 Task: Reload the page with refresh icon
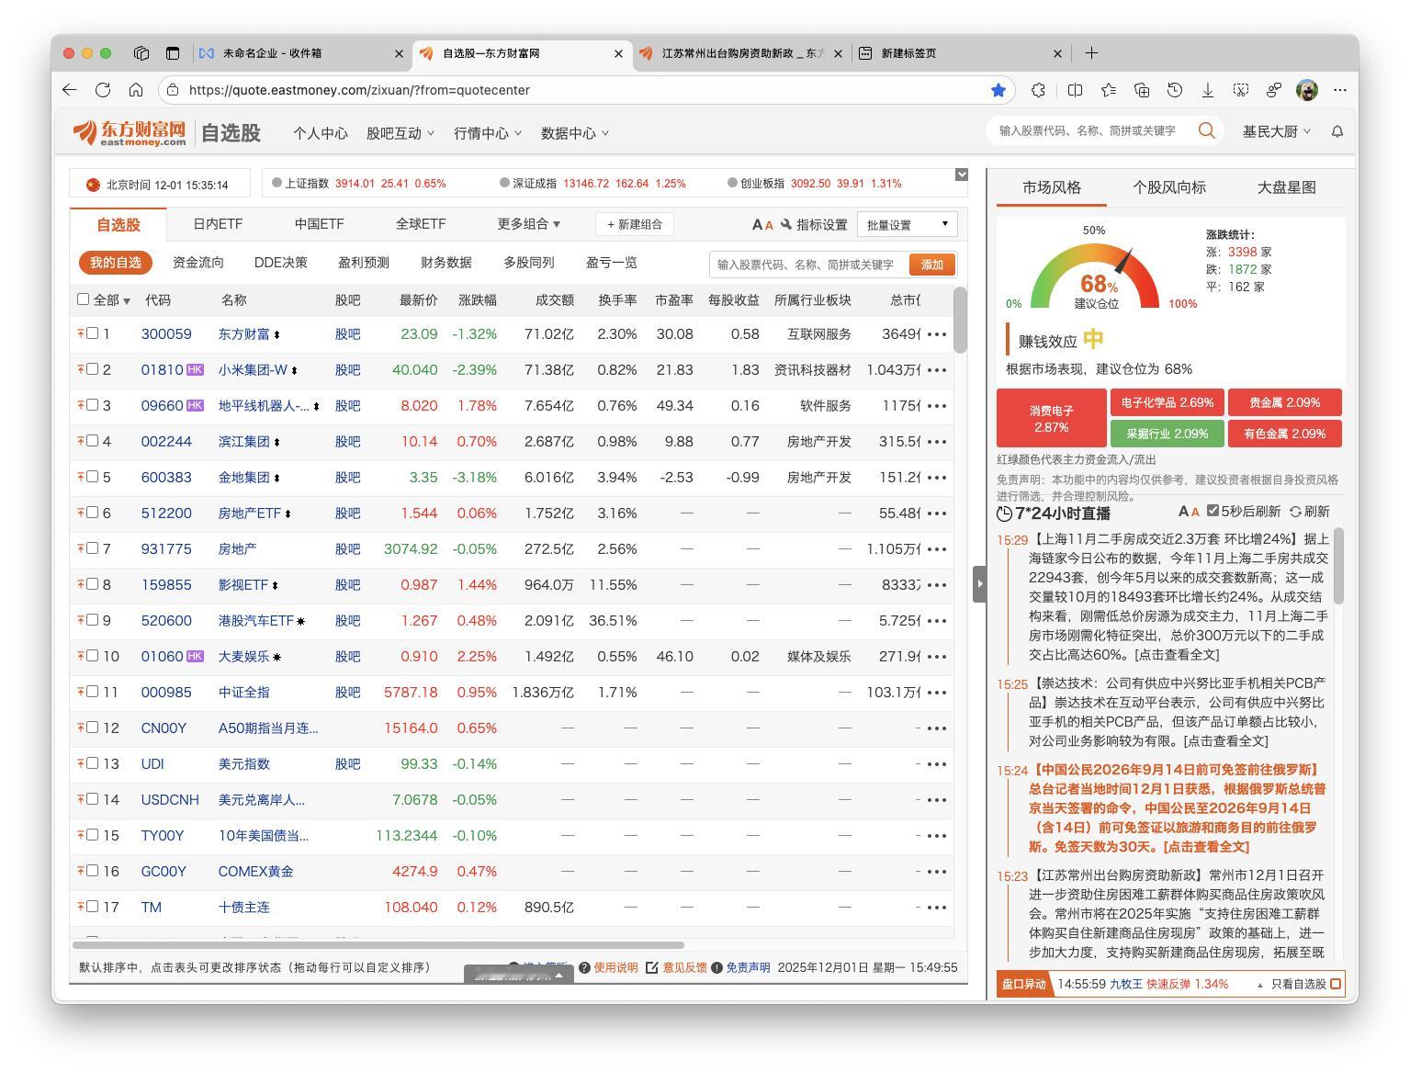tap(103, 90)
